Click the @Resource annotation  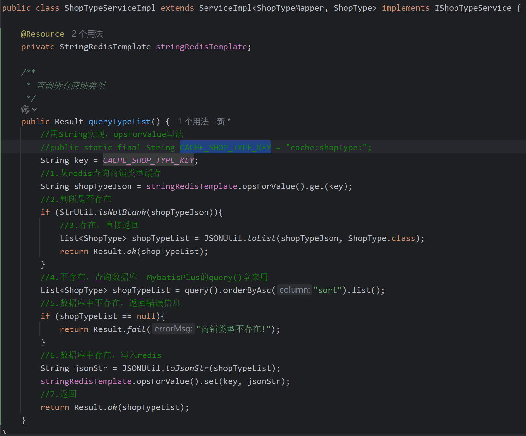43,34
